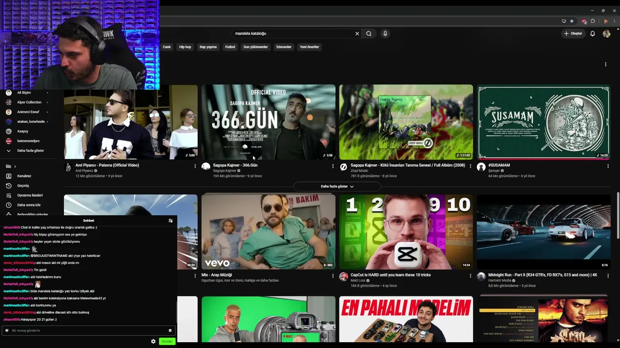The image size is (620, 348).
Task: Play the Sagopa Kajmer 366.GÜN thumbnail
Action: pyautogui.click(x=268, y=122)
